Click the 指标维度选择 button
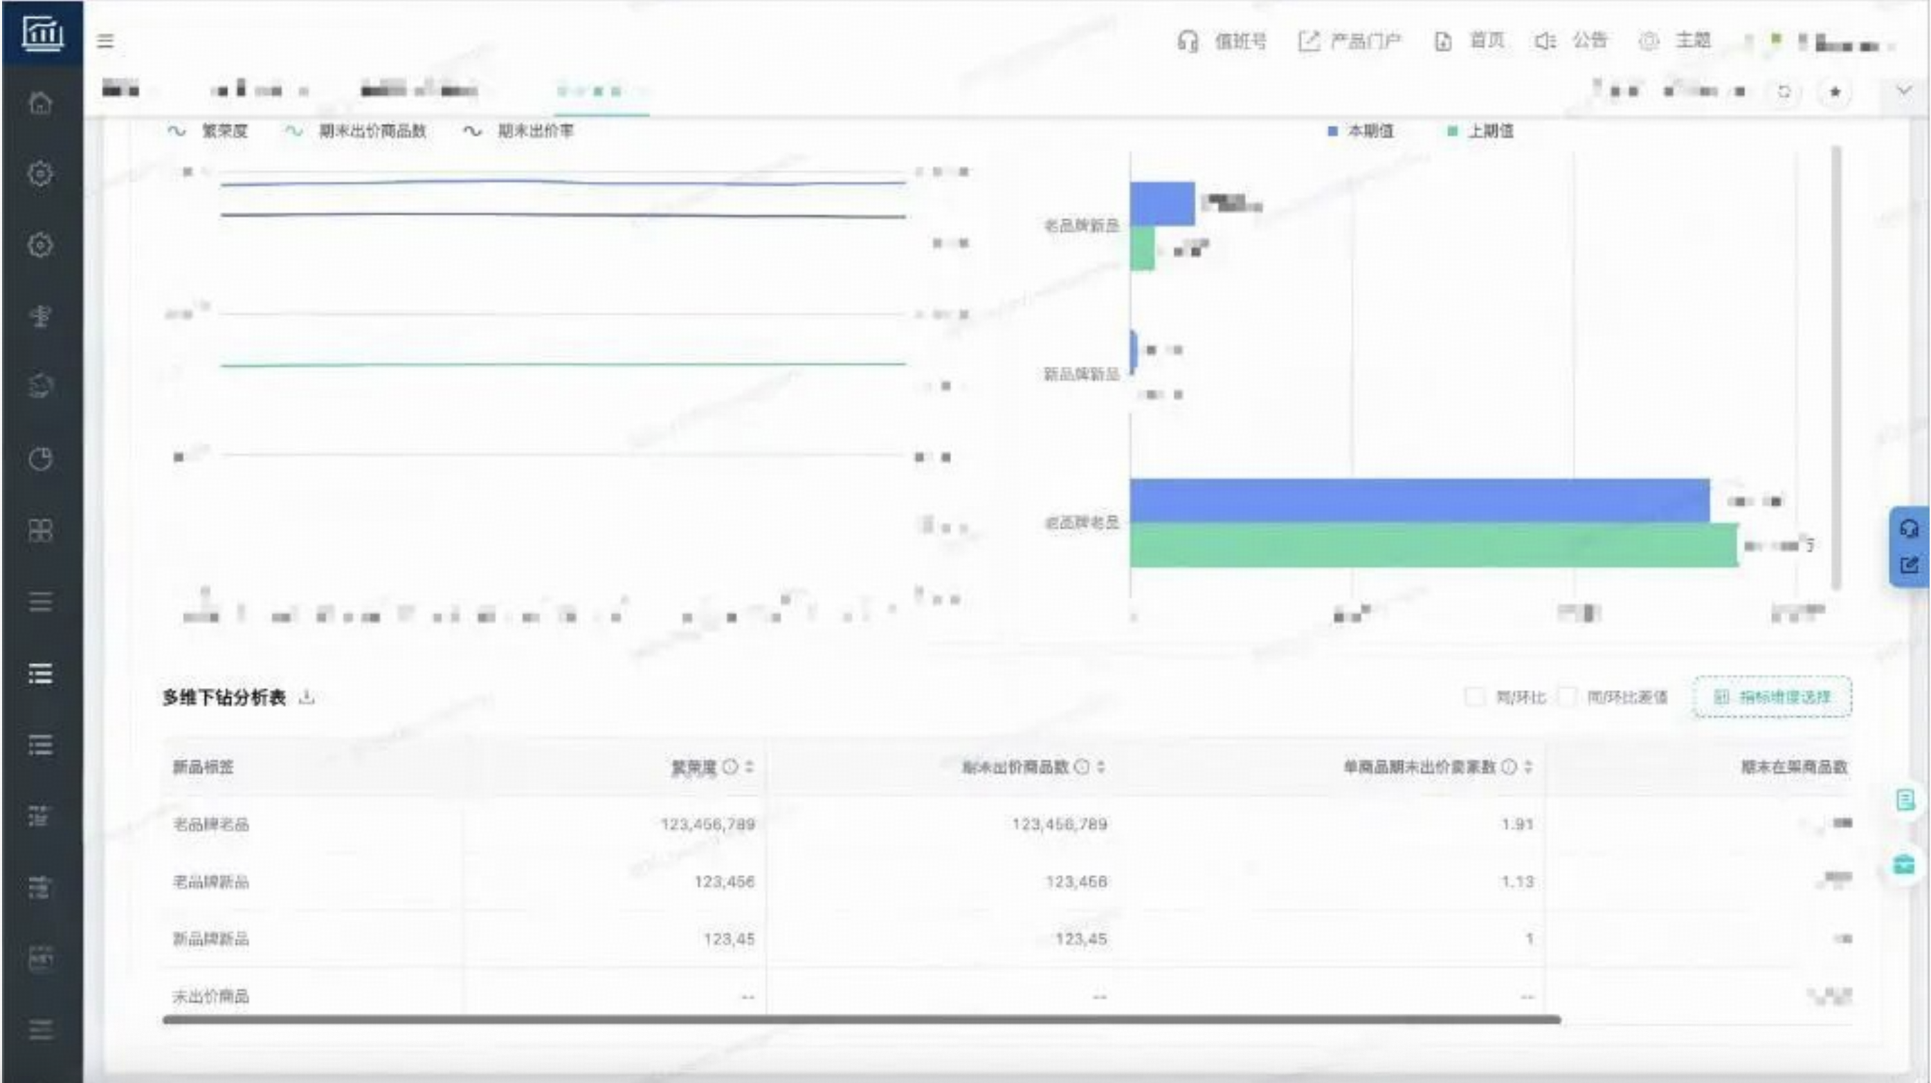Viewport: 1931px width, 1083px height. click(x=1772, y=697)
